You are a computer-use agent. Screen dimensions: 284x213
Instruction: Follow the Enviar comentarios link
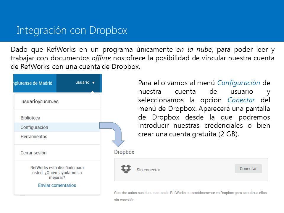click(x=57, y=185)
